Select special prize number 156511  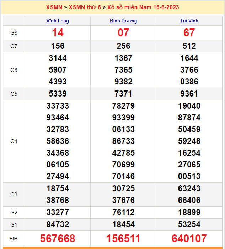[123, 238]
